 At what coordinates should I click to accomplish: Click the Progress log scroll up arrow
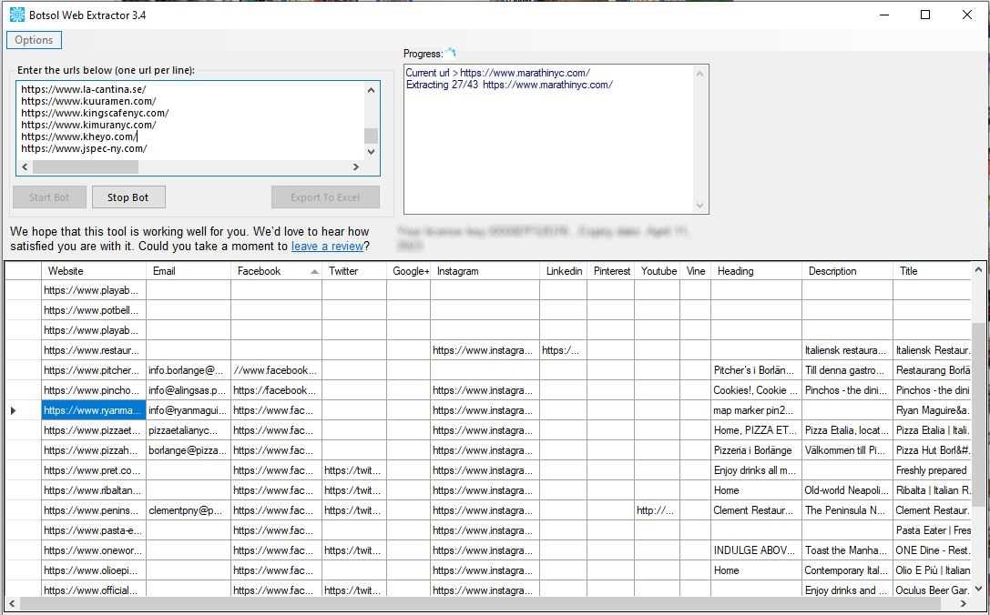(x=699, y=73)
